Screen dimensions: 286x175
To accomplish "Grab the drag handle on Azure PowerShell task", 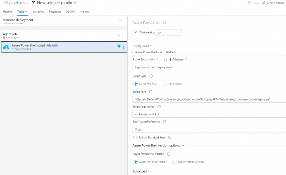I will tap(124, 47).
